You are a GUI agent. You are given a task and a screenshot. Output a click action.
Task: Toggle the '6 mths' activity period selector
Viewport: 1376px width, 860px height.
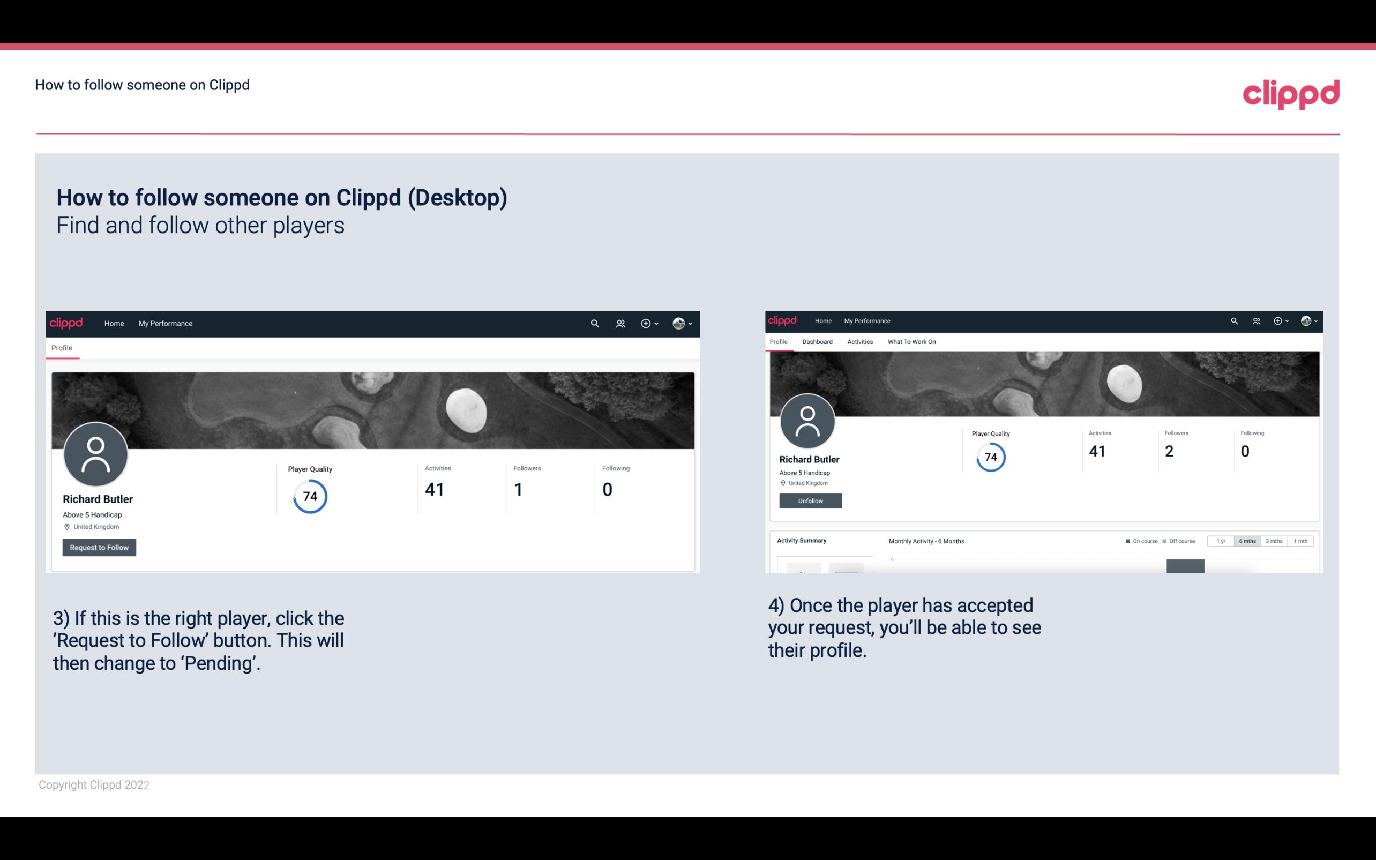pos(1247,541)
